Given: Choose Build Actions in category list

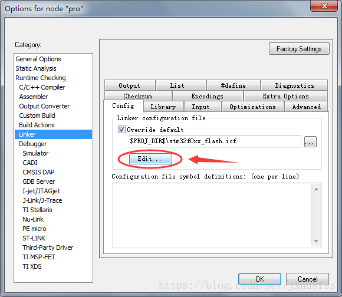Looking at the screenshot, I should point(37,125).
